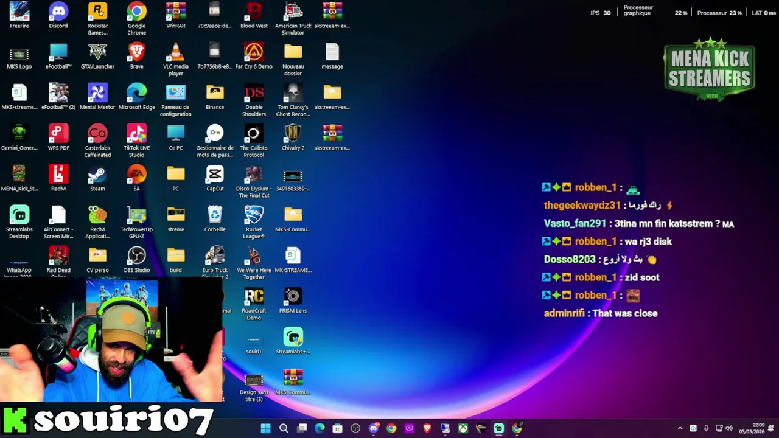The width and height of the screenshot is (779, 438).
Task: Launch Casterlabs Caffeinated shortcut
Action: [x=97, y=141]
